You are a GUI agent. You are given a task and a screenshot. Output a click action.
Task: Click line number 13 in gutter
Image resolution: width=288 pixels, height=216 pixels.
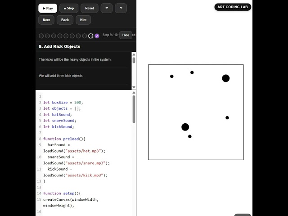[39, 187]
